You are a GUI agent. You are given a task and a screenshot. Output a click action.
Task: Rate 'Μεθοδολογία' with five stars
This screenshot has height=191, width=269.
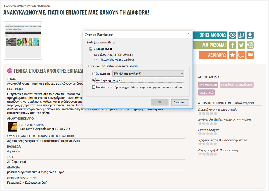(215, 134)
